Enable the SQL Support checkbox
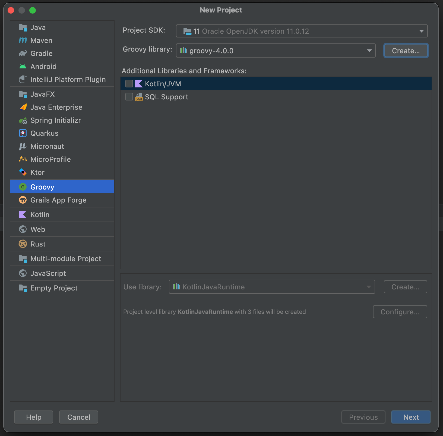443x436 pixels. pos(129,97)
